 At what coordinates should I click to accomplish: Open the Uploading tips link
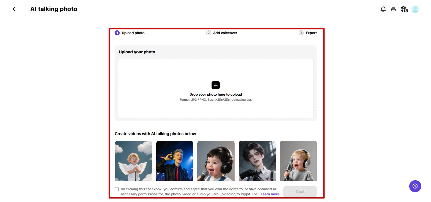point(241,99)
